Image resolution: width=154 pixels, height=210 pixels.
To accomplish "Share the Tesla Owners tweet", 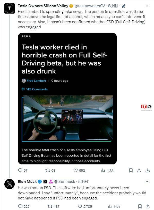I will (x=139, y=170).
